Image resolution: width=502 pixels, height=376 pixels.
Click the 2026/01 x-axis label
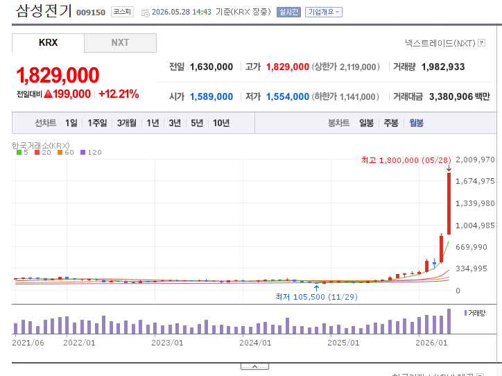pyautogui.click(x=431, y=343)
